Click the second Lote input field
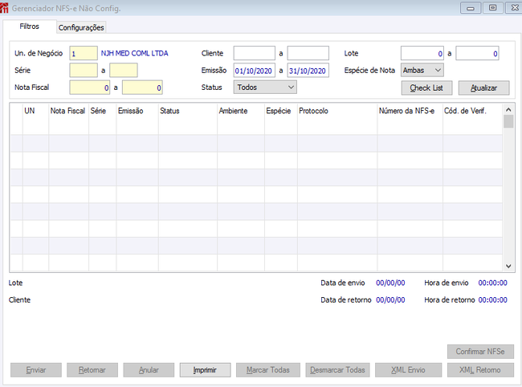 pos(477,53)
